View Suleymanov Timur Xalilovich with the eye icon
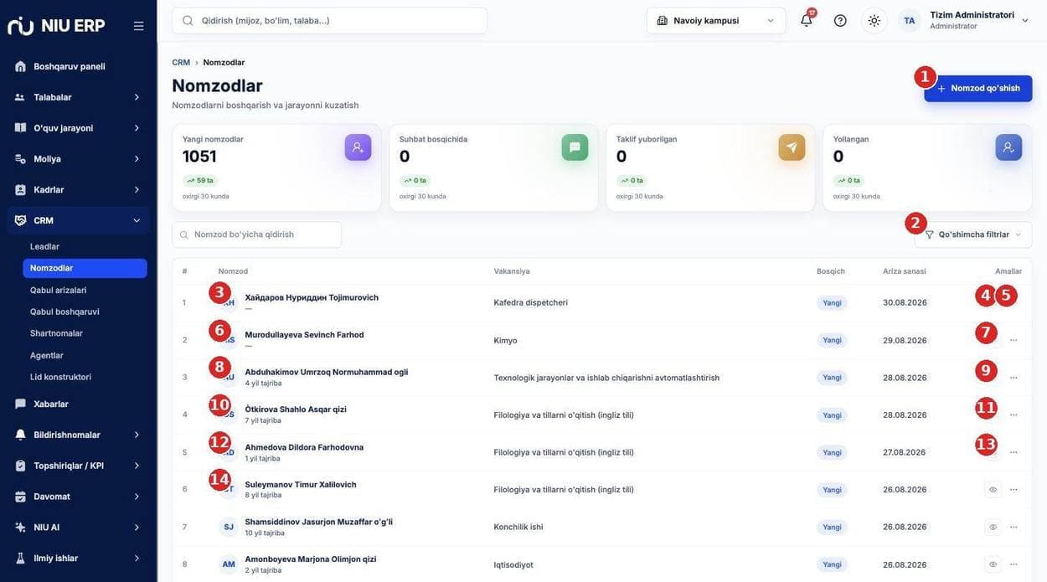This screenshot has height=582, width=1047. point(993,489)
